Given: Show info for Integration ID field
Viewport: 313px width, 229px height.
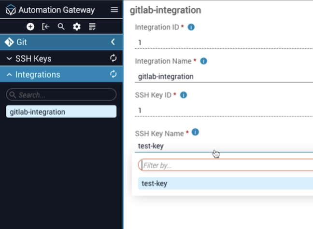Looking at the screenshot, I should [x=191, y=27].
